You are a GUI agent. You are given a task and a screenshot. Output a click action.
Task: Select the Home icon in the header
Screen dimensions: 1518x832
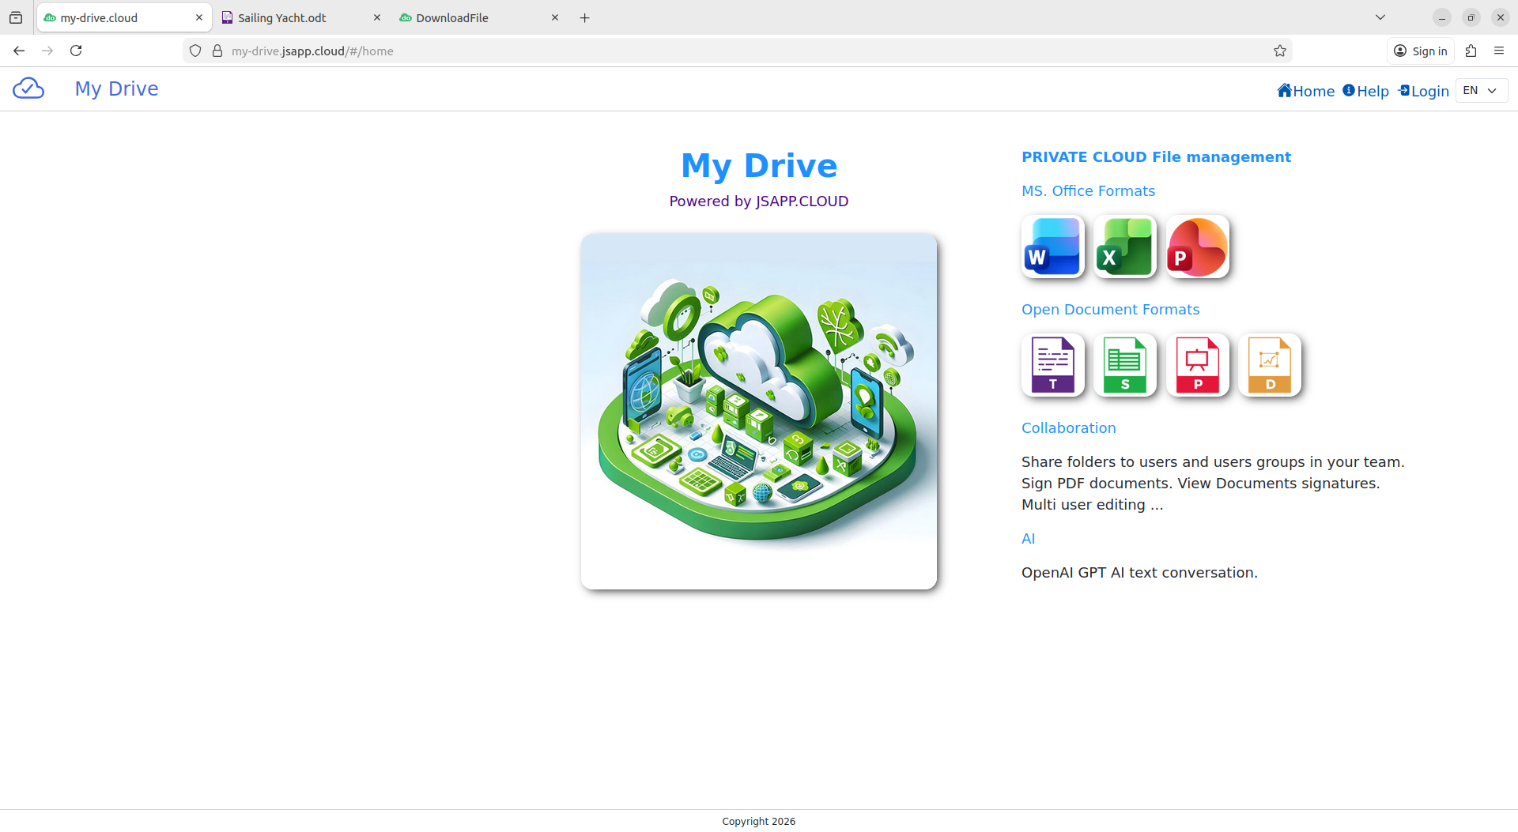coord(1285,90)
